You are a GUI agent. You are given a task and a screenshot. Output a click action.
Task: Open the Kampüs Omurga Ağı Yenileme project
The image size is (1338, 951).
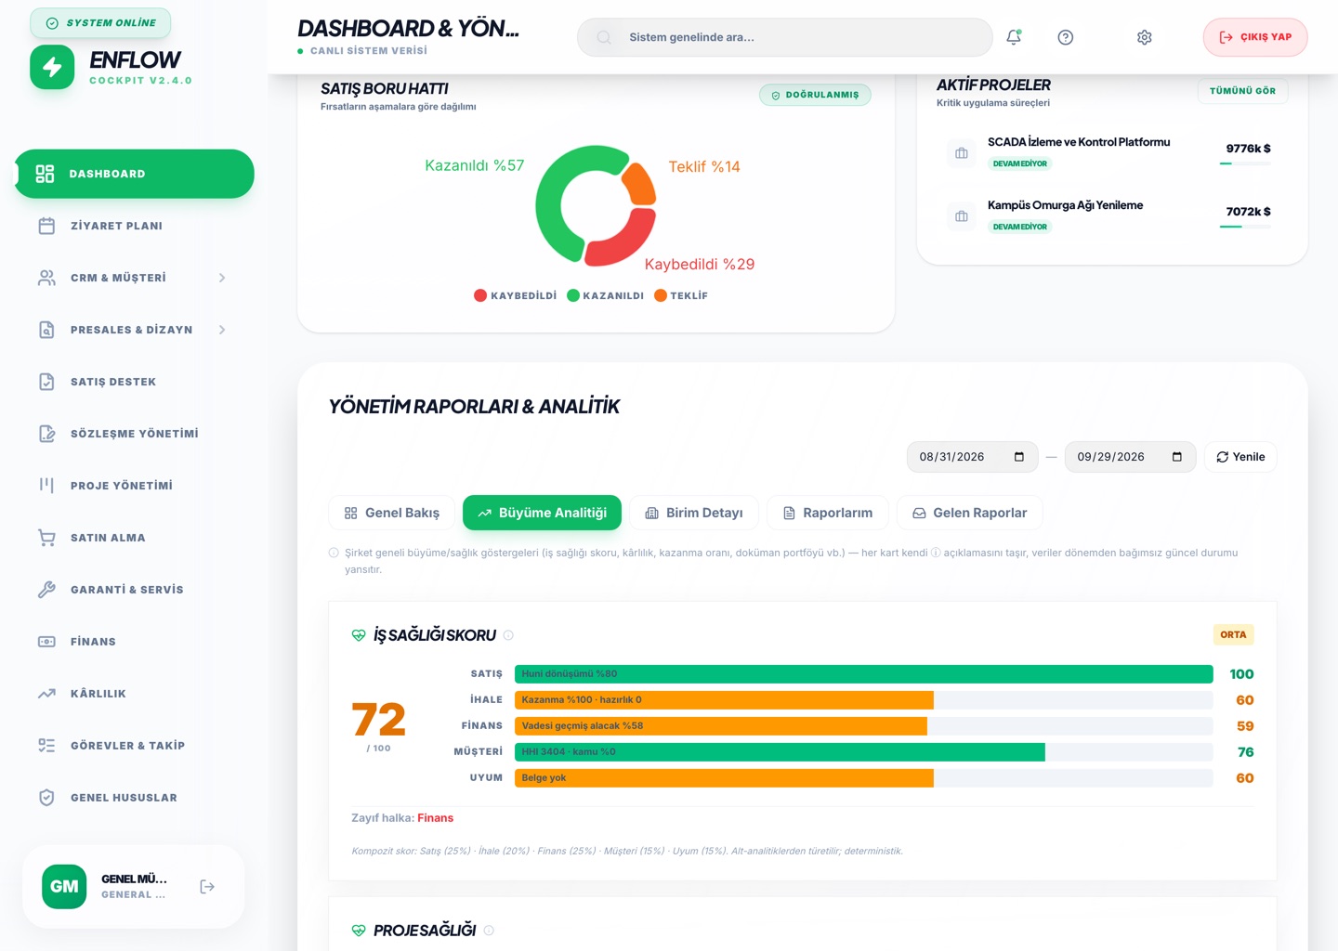pyautogui.click(x=1111, y=216)
